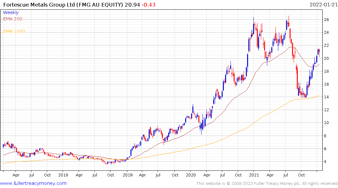Viewport: 338px width, 188px height.
Task: Select the 26 price axis label
Action: pos(326,19)
